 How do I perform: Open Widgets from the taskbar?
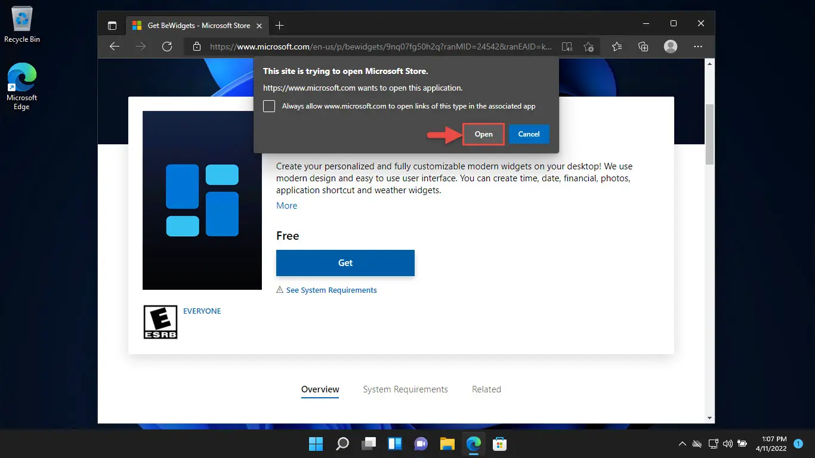pyautogui.click(x=395, y=444)
